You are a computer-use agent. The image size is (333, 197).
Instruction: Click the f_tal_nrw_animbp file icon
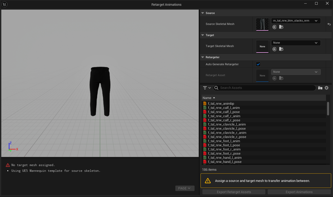[x=205, y=104]
